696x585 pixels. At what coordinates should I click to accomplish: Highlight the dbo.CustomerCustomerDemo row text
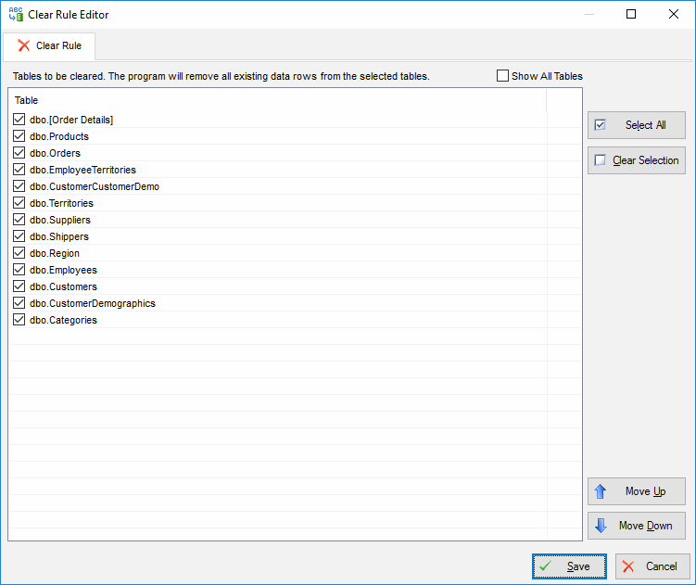pos(95,186)
